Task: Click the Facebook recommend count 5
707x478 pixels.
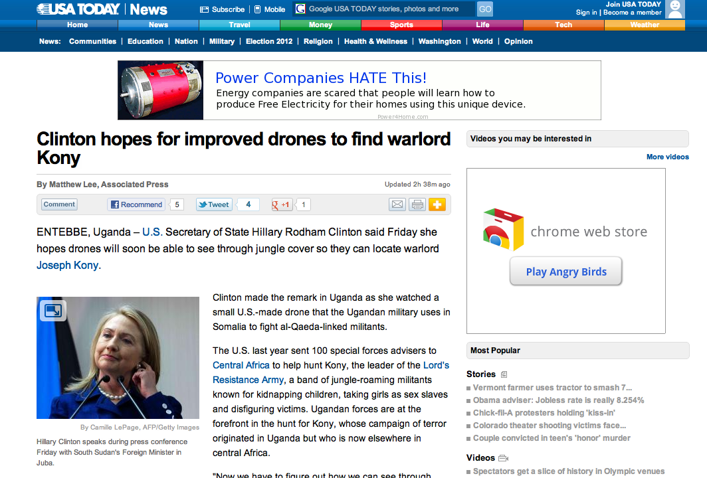Action: (x=177, y=204)
